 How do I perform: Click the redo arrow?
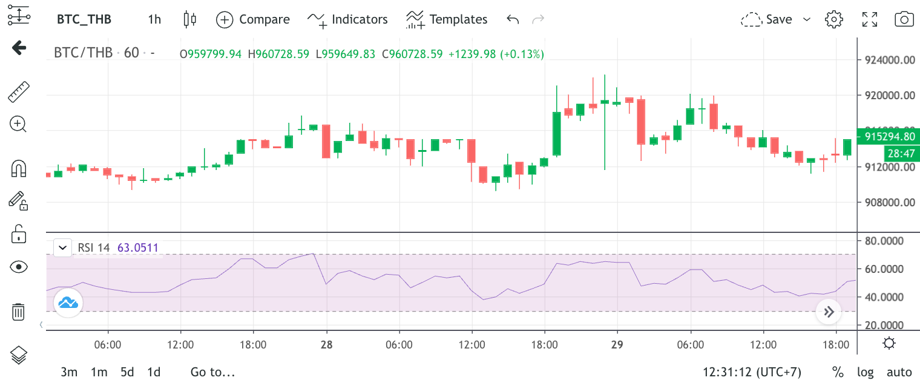tap(538, 19)
